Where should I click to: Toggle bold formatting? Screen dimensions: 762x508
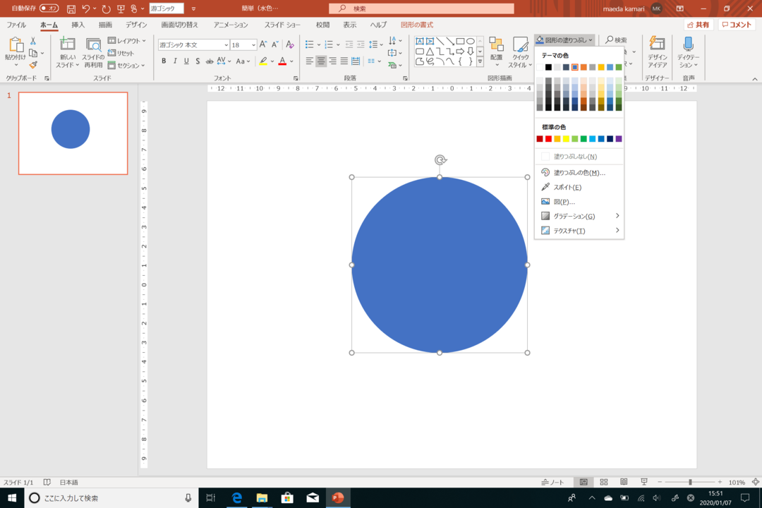[x=164, y=61]
